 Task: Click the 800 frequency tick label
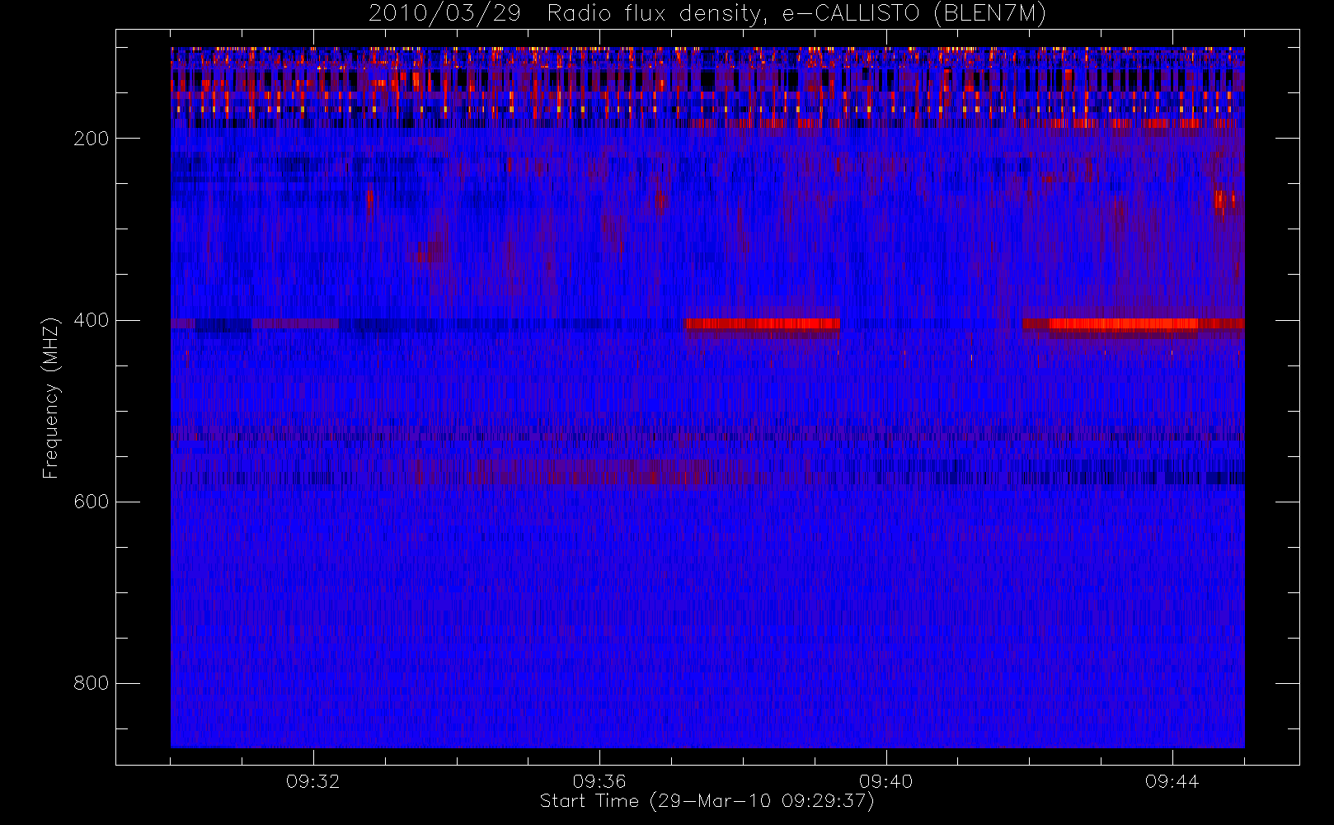(91, 683)
